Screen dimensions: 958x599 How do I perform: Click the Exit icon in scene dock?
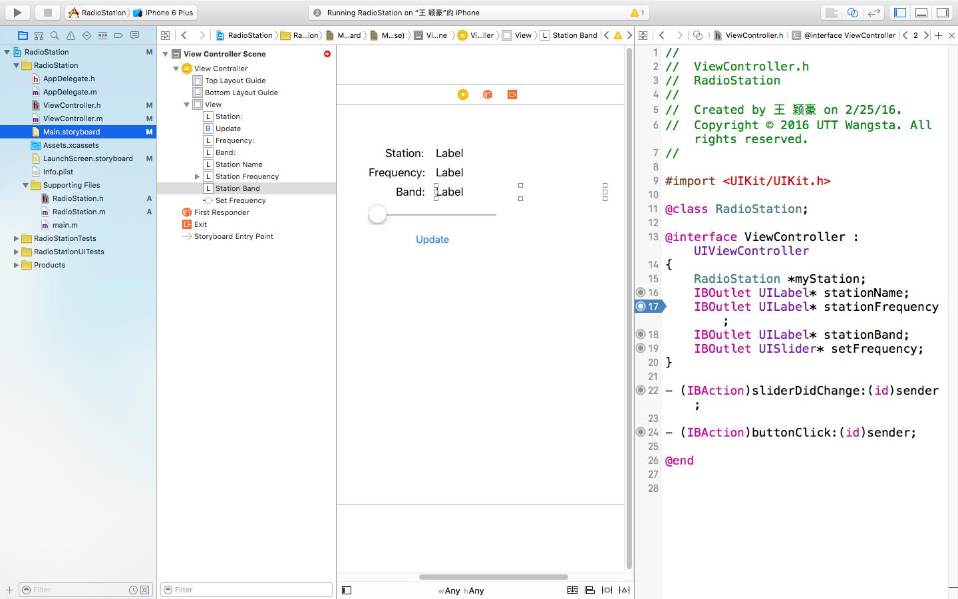[x=512, y=95]
